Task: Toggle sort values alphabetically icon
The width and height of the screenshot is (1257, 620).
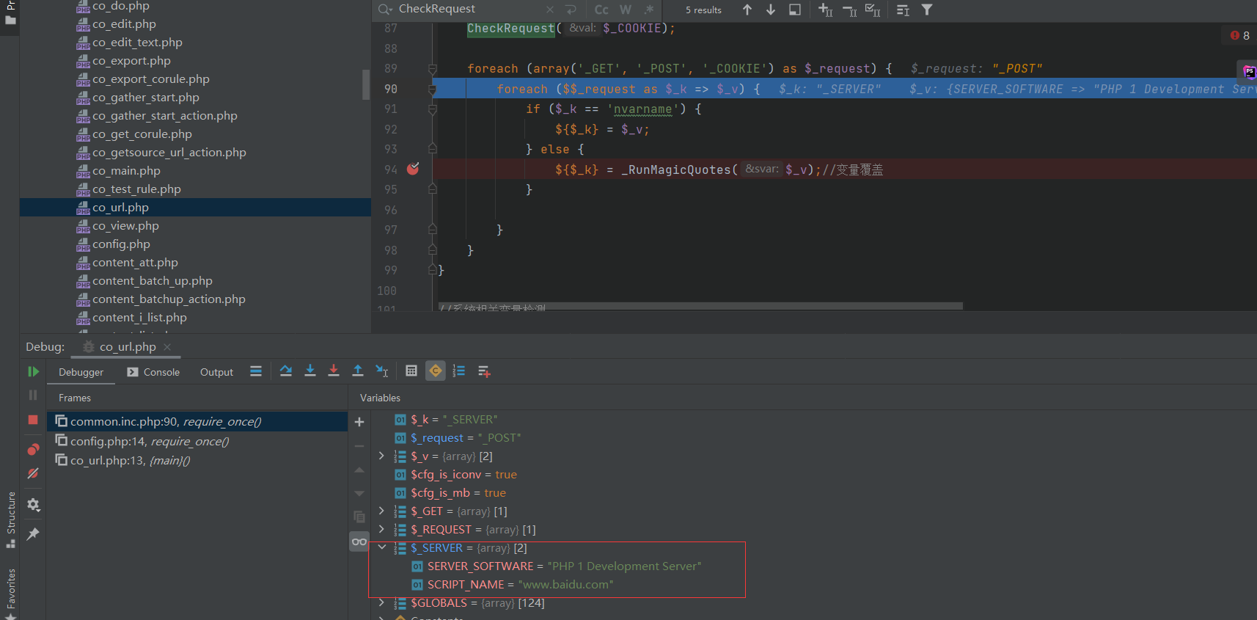Action: coord(459,371)
